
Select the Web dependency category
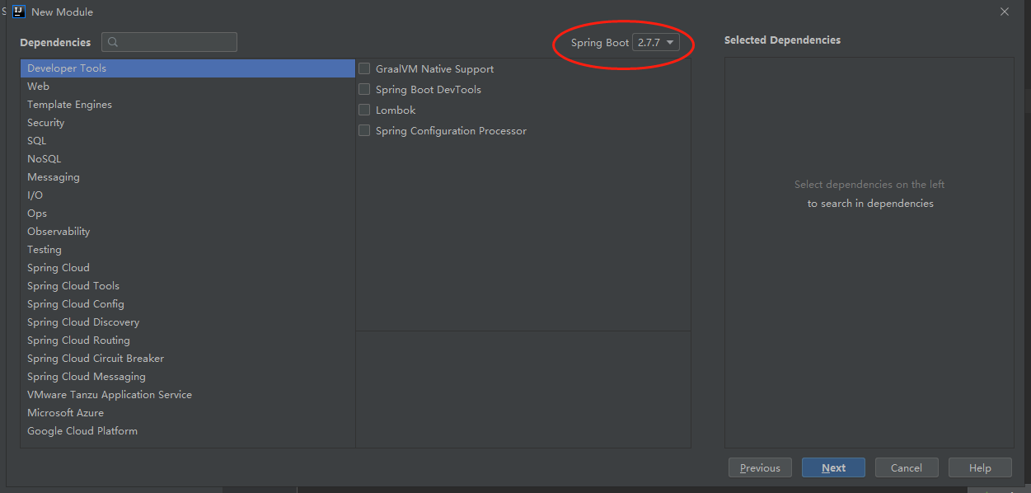coord(39,87)
